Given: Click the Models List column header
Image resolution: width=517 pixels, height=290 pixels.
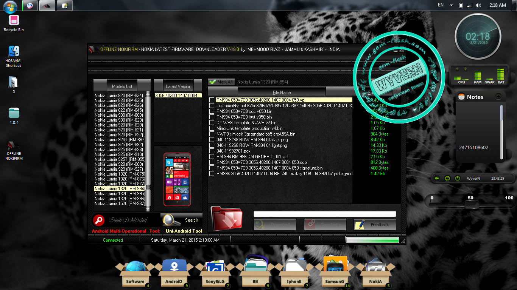Looking at the screenshot, I should pyautogui.click(x=122, y=86).
